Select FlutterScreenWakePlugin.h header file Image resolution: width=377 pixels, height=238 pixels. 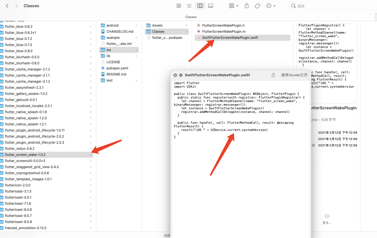coord(242,26)
